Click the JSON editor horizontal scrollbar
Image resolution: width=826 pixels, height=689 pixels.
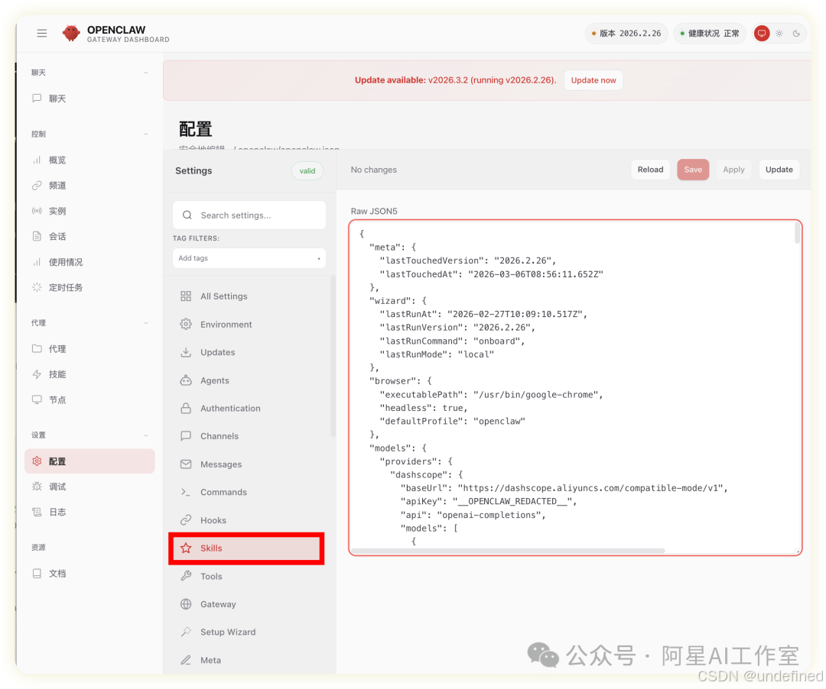point(509,551)
